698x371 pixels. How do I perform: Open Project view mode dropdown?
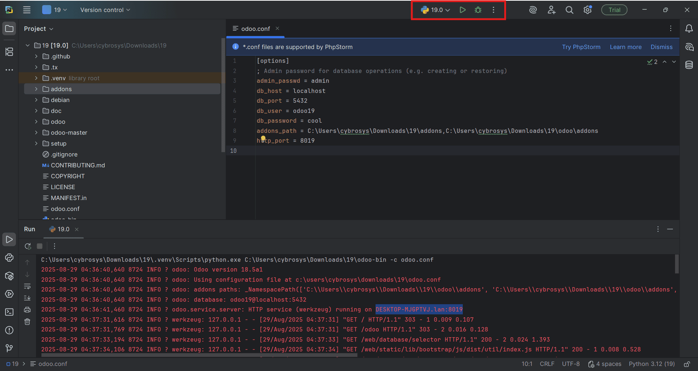click(x=39, y=29)
